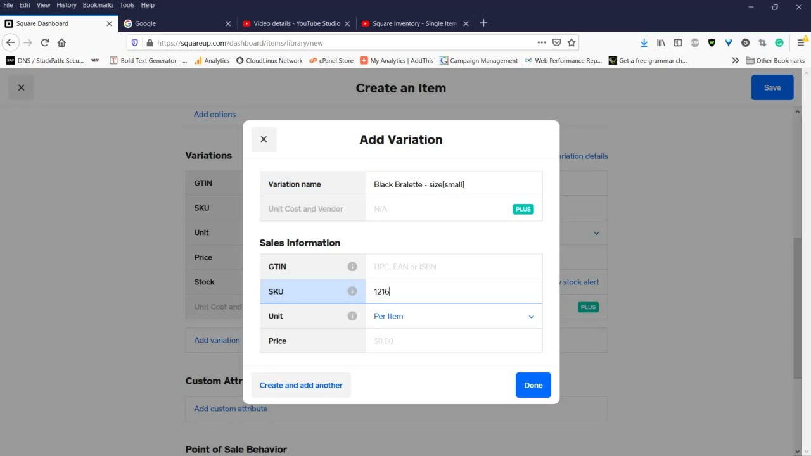Open the Analytics bookmark
The image size is (811, 456).
[212, 61]
